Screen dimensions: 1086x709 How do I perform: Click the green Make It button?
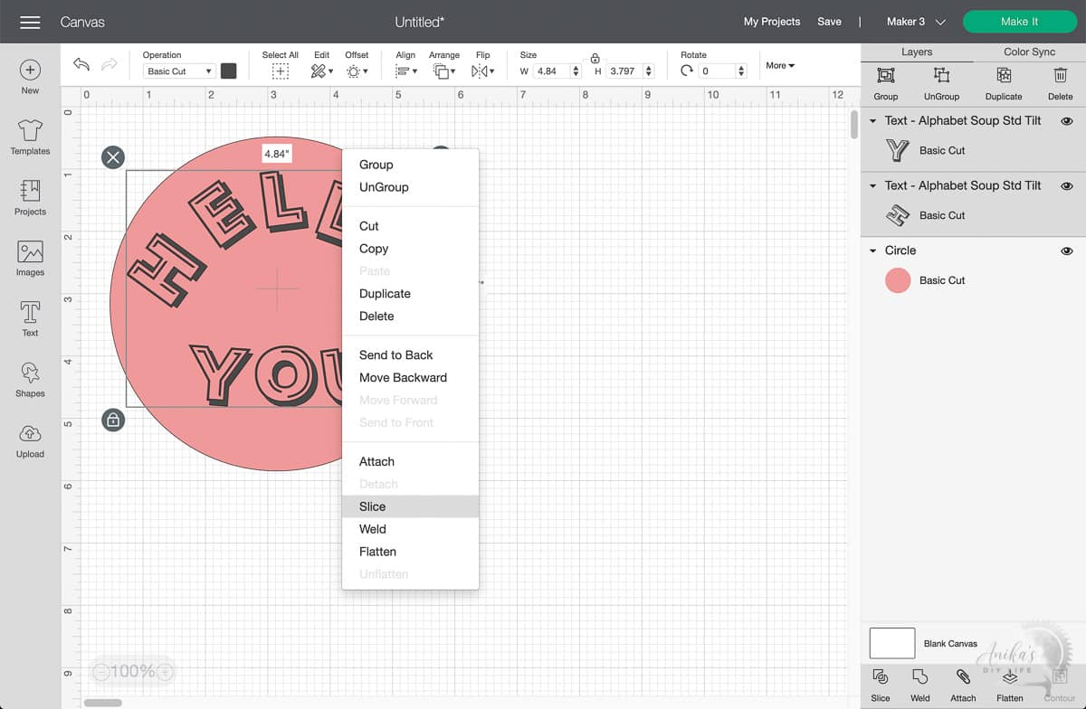click(x=1019, y=21)
